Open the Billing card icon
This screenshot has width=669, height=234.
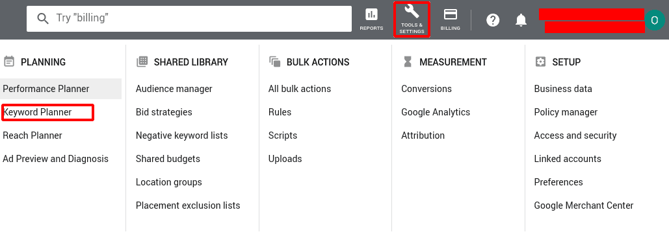[450, 15]
